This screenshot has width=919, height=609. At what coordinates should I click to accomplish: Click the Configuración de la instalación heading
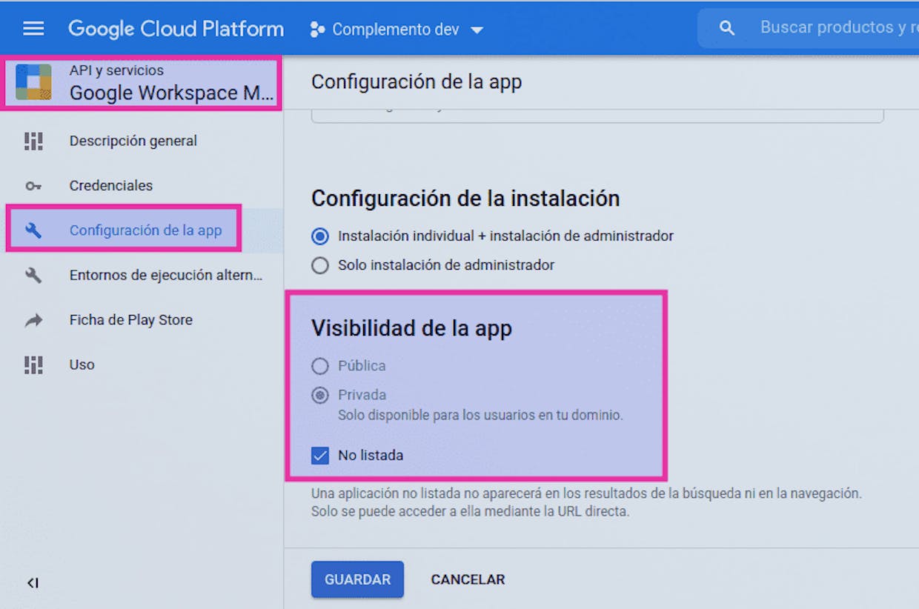tap(465, 199)
